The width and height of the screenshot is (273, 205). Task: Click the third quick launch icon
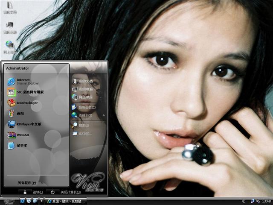point(35,201)
